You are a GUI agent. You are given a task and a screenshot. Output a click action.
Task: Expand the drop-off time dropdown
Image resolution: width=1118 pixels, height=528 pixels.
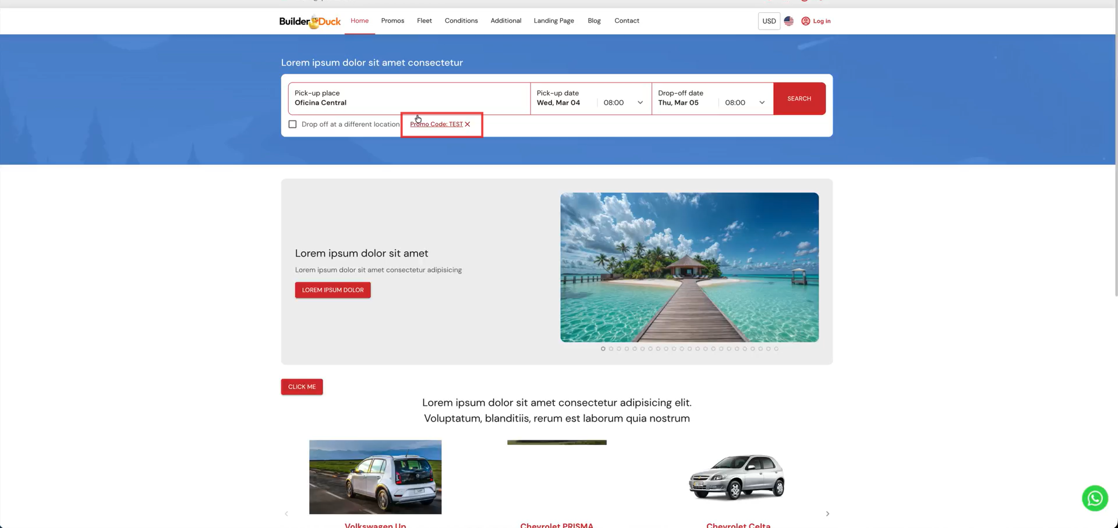tap(745, 103)
